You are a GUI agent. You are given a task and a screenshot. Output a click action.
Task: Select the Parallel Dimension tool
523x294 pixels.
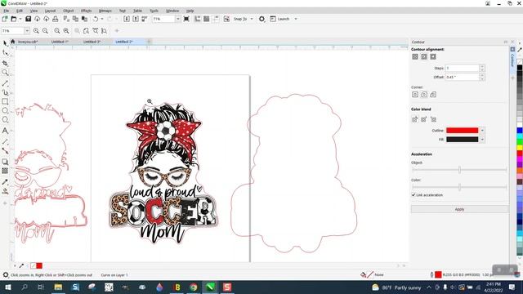click(5, 141)
